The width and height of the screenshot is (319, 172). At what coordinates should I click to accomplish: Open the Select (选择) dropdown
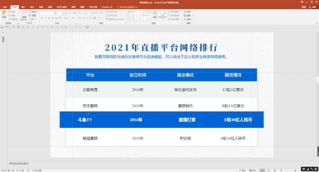(188, 19)
